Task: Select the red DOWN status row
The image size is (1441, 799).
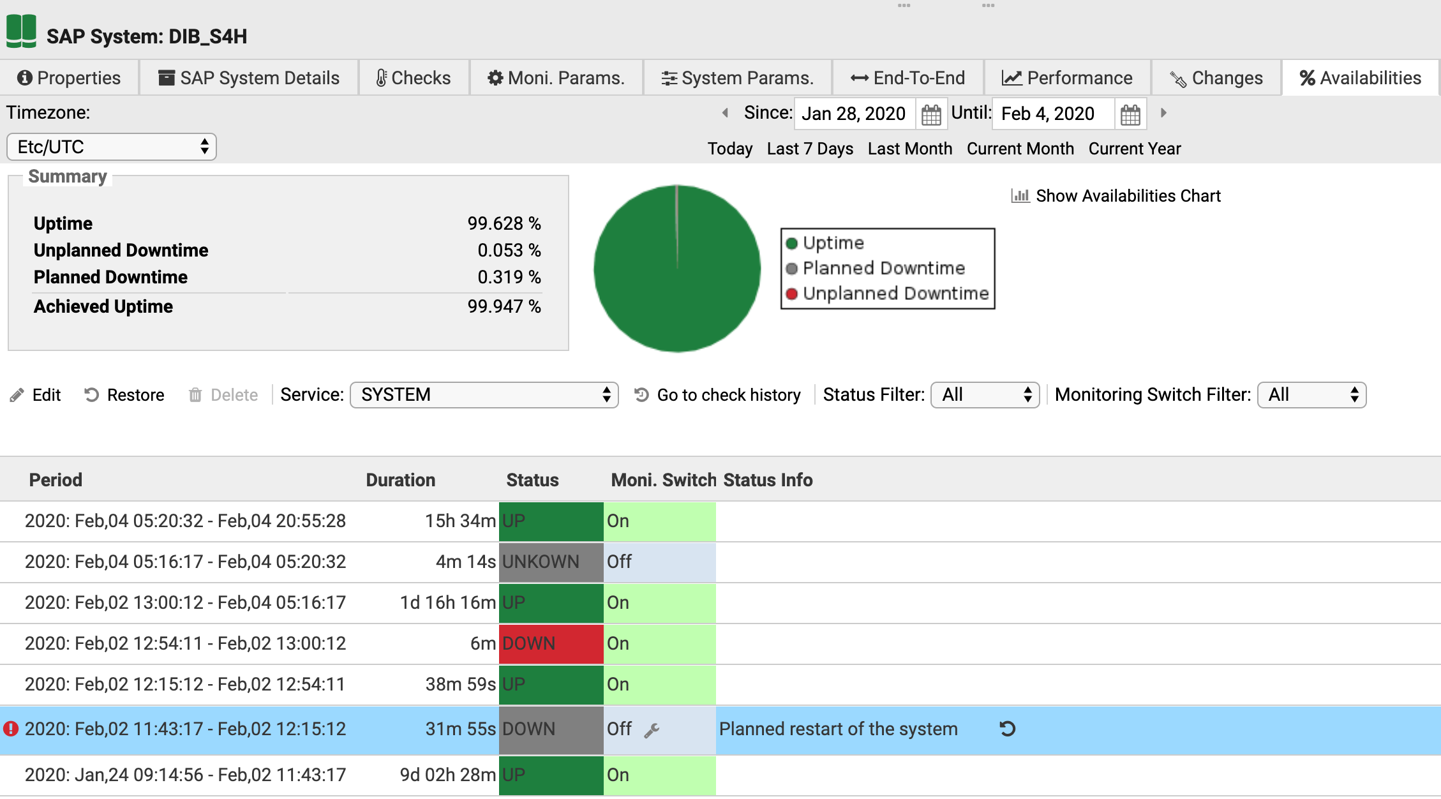Action: 550,643
